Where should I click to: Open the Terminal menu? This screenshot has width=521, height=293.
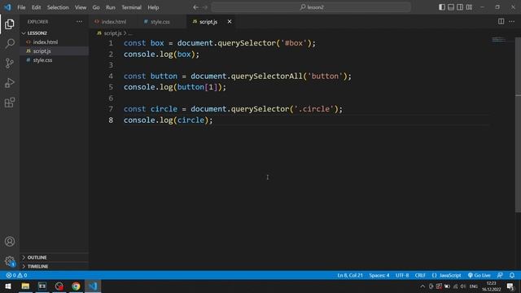(x=131, y=7)
